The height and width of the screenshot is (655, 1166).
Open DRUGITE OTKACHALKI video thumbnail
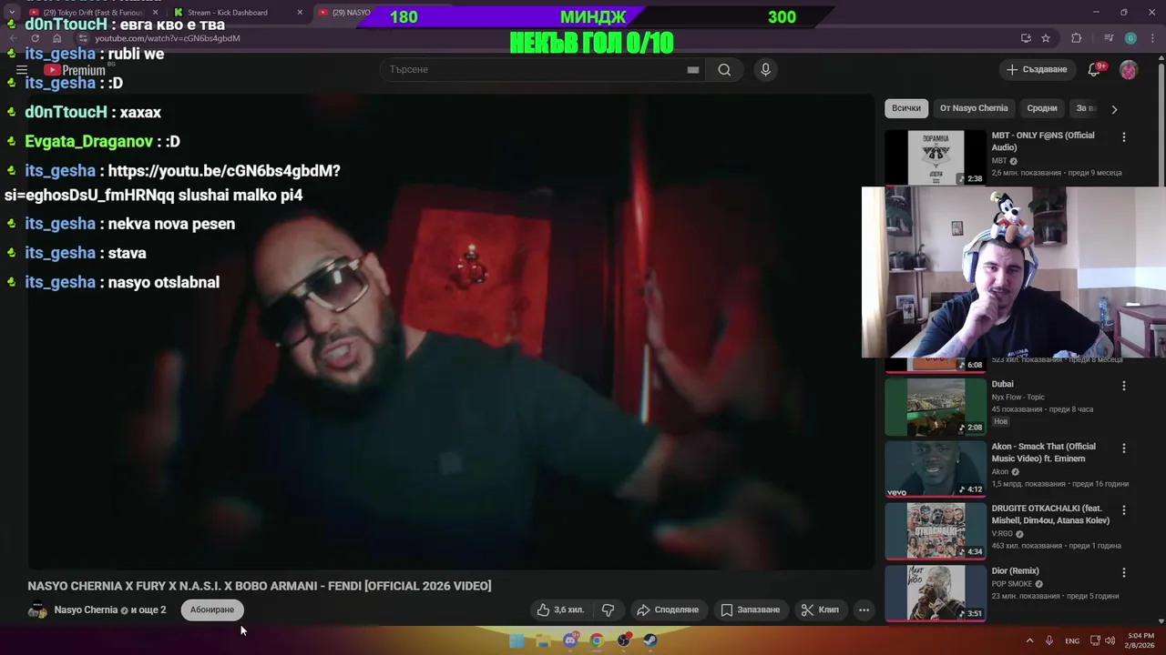tap(936, 531)
